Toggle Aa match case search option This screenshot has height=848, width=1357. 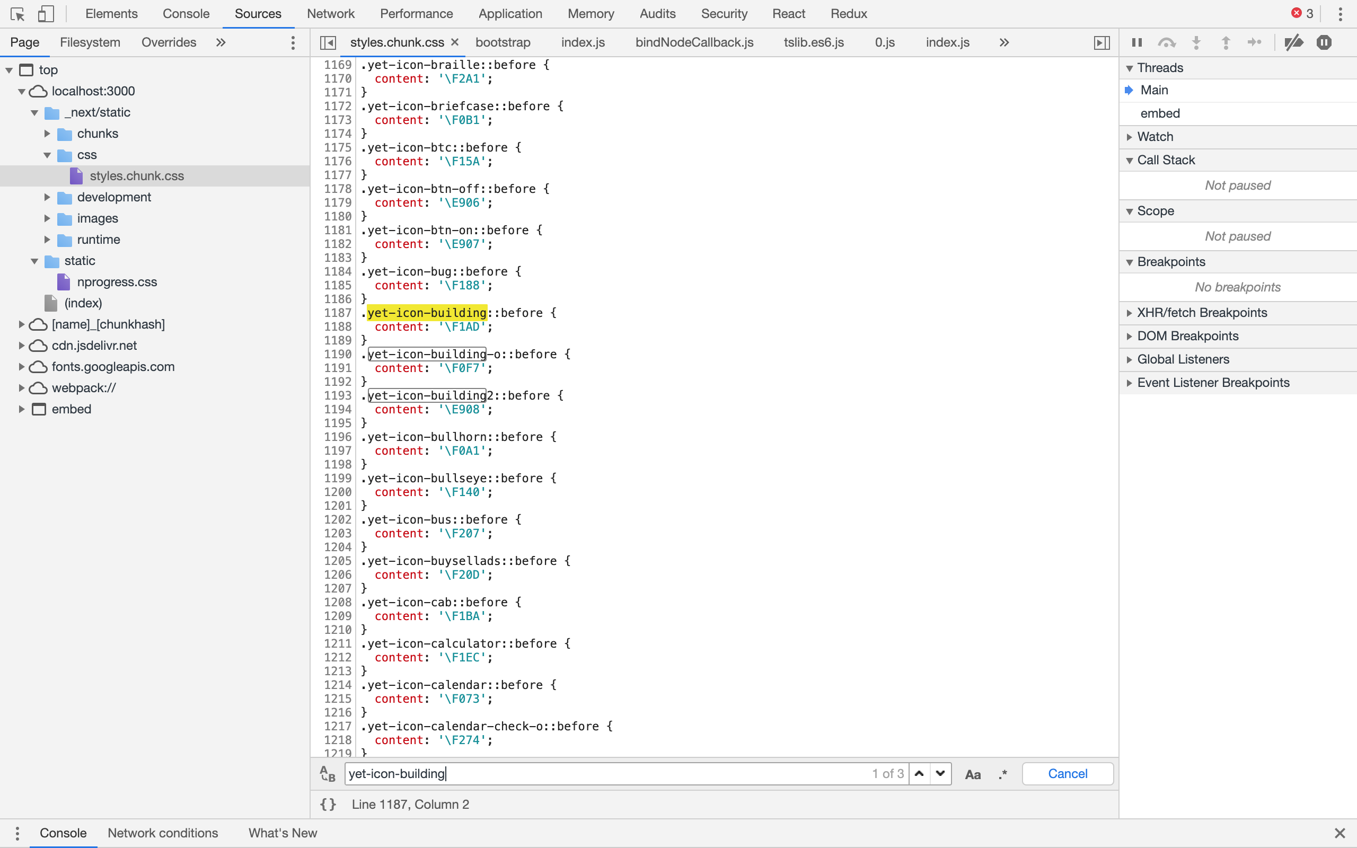pos(973,774)
